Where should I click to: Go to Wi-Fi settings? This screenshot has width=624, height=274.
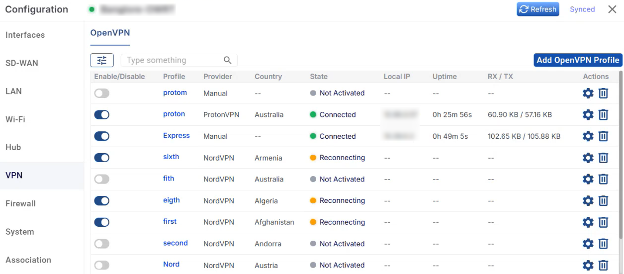click(x=15, y=119)
